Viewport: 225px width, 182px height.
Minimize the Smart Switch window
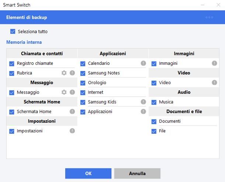(x=202, y=5)
